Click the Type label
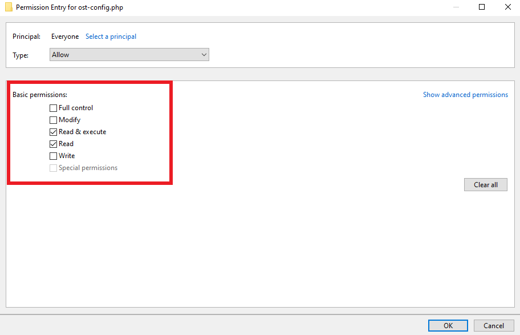This screenshot has height=335, width=520. click(21, 55)
